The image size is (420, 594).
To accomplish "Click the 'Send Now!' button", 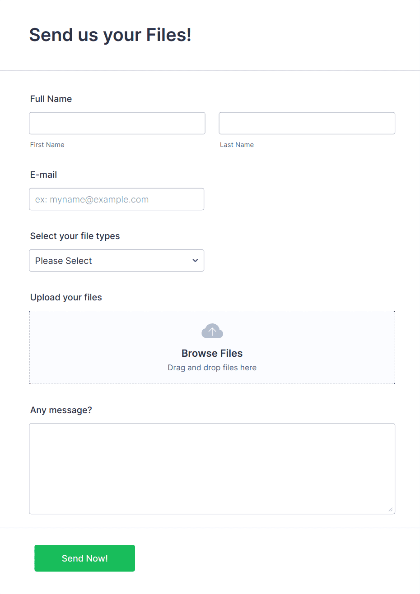I will click(x=84, y=558).
